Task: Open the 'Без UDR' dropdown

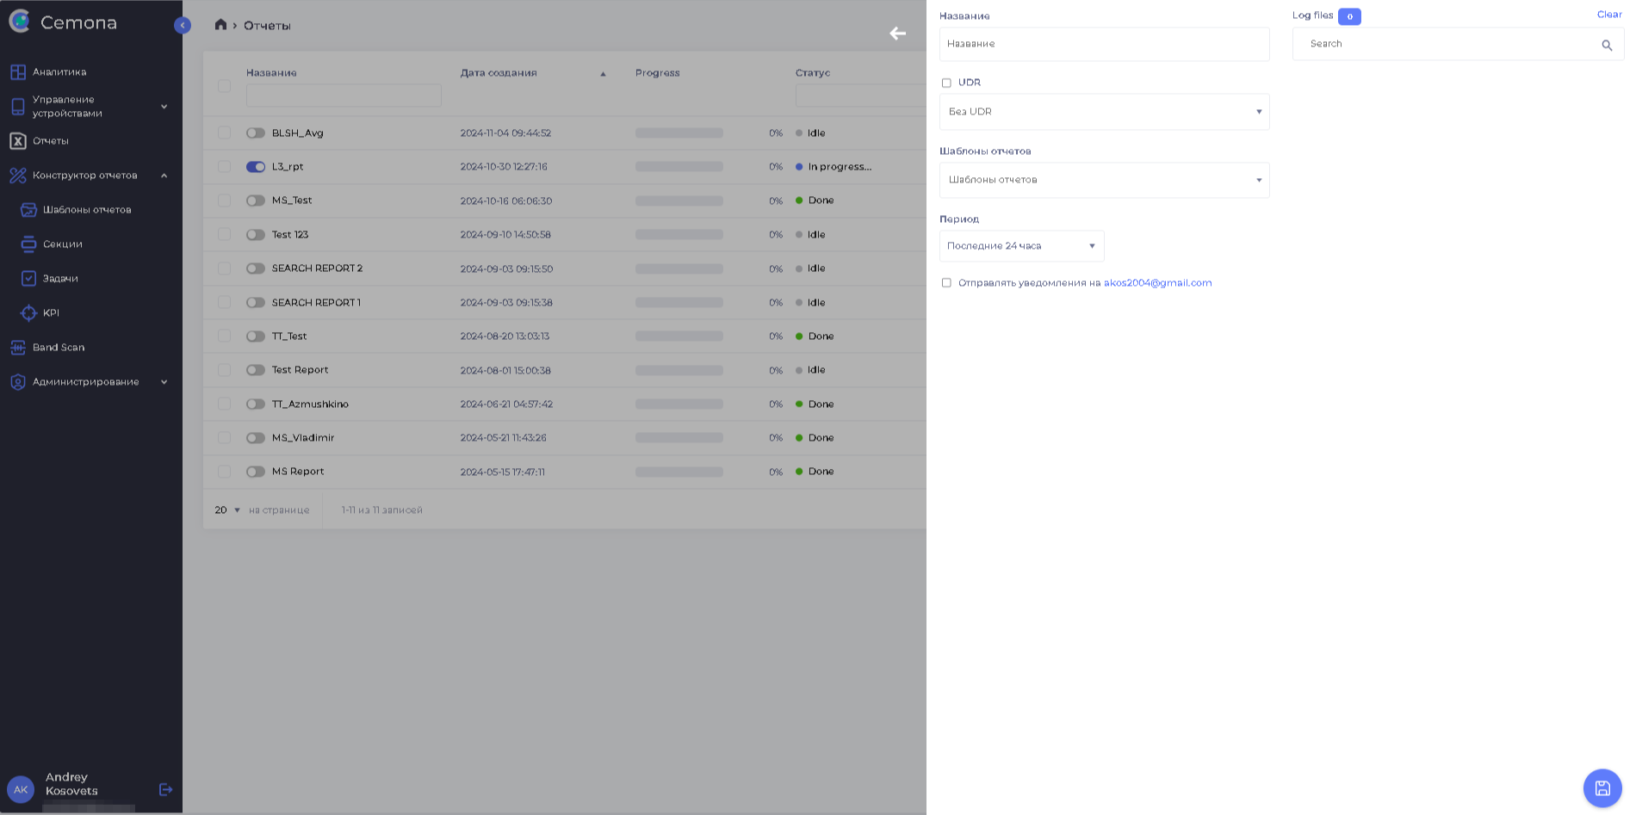Action: click(x=1104, y=112)
